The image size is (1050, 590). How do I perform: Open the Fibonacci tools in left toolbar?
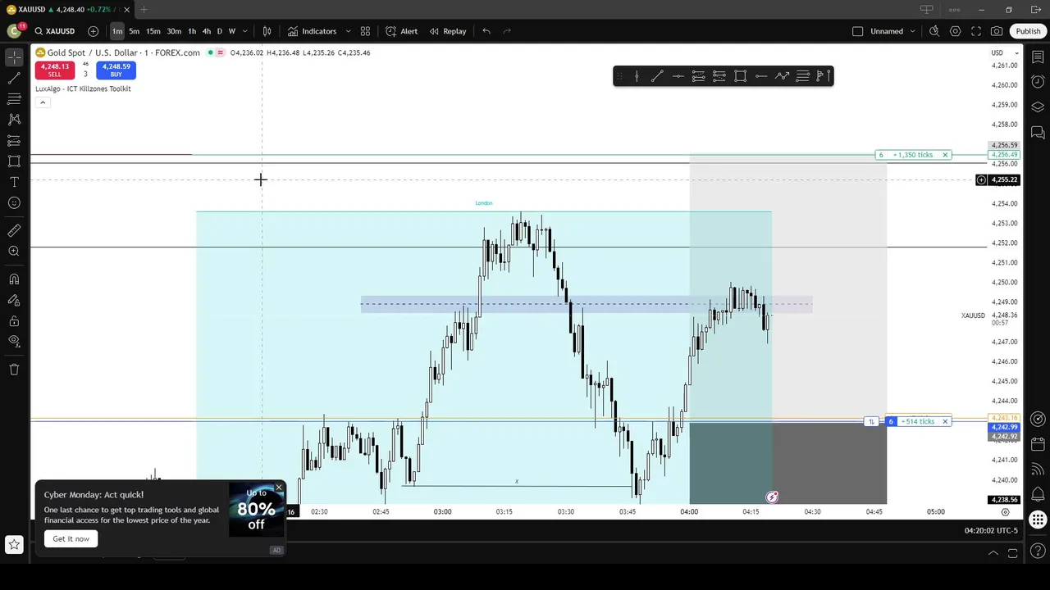(x=14, y=98)
